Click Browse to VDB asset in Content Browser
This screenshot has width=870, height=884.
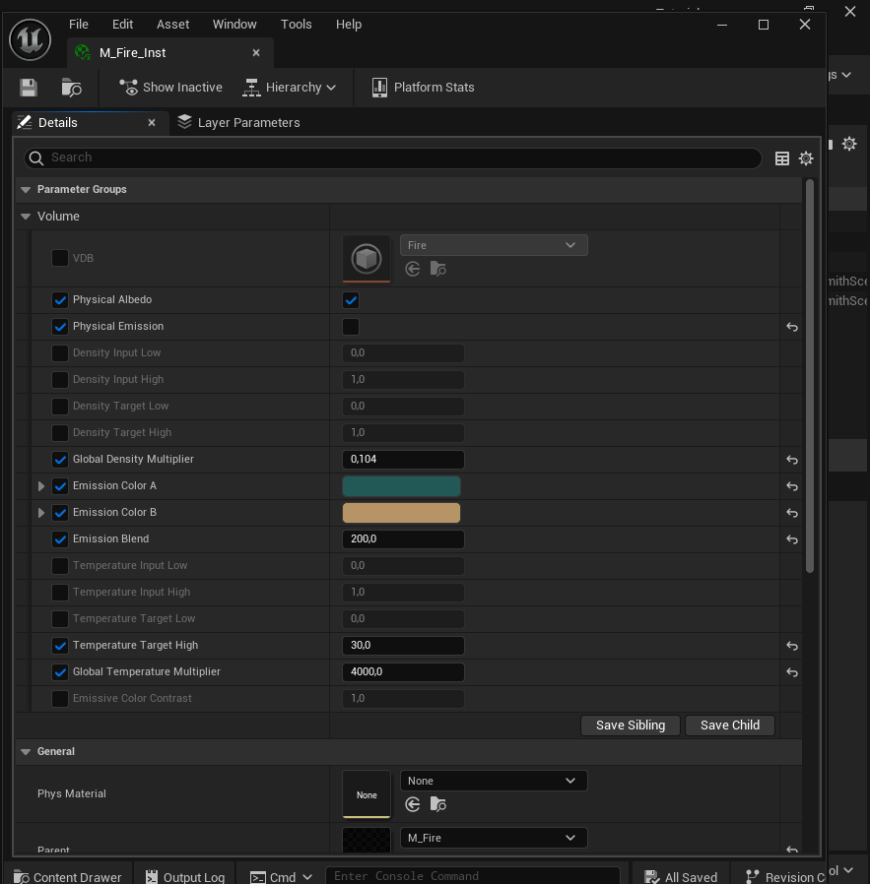[x=437, y=268]
